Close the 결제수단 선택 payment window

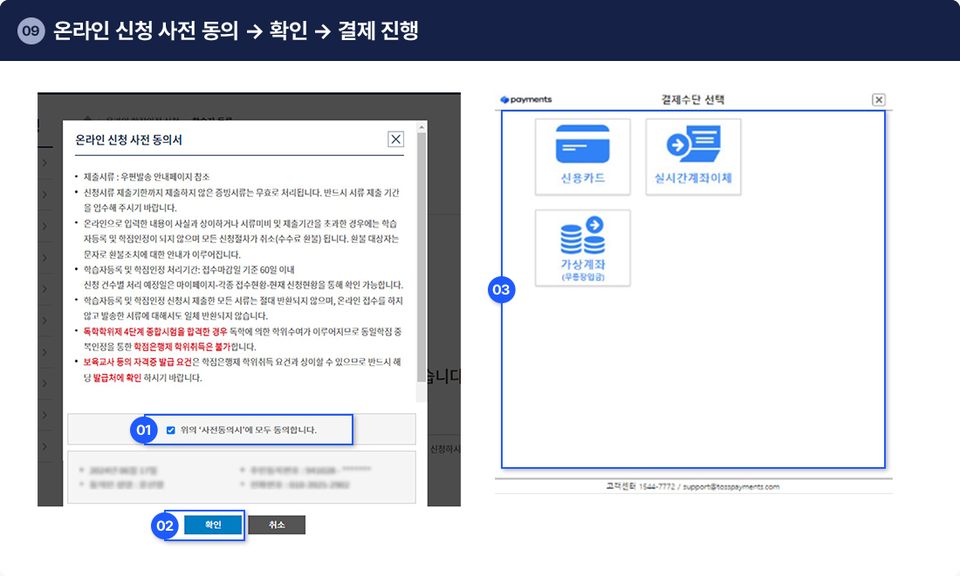pos(879,100)
